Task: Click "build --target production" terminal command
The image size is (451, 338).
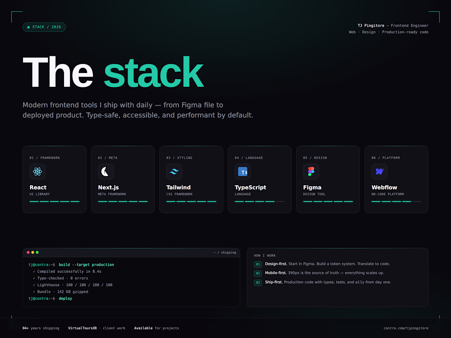Action: [x=86, y=265]
